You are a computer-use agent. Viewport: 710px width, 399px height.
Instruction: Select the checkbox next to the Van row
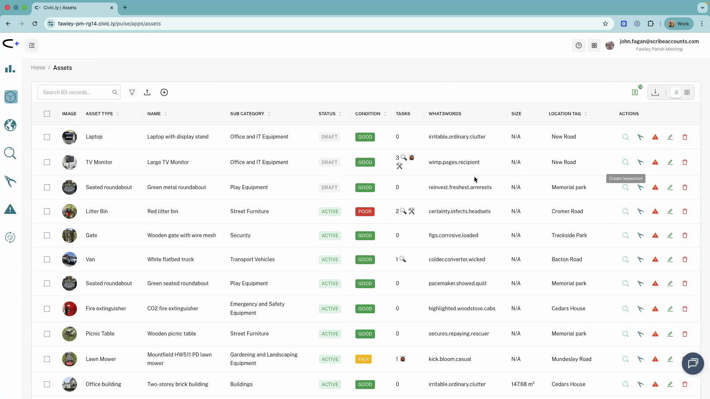click(x=47, y=259)
